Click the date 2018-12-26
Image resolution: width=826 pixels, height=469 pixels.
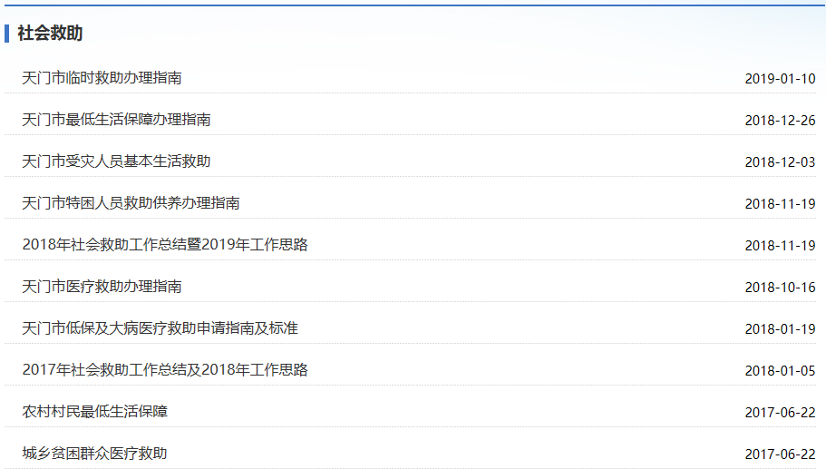pyautogui.click(x=780, y=121)
